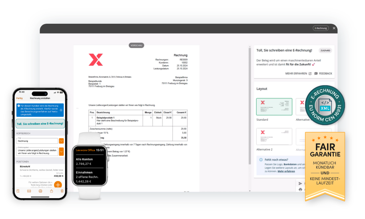365x219 pixels.
Task: Open the Einleitungstext dropdown on phone
Action: 61,152
